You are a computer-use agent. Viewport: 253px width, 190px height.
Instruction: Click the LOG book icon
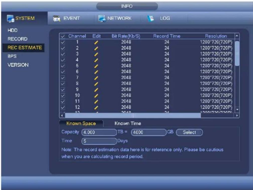click(x=150, y=18)
